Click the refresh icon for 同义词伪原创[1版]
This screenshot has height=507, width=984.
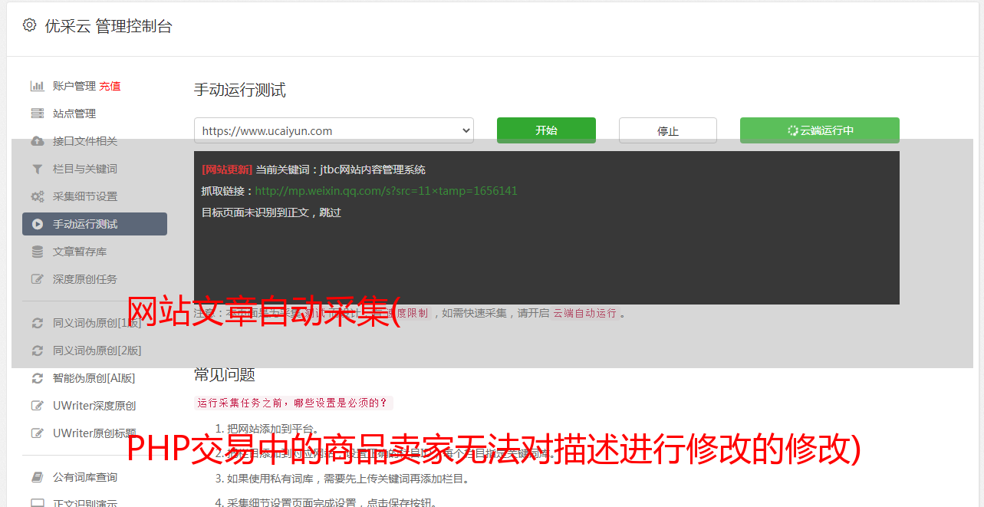(37, 323)
